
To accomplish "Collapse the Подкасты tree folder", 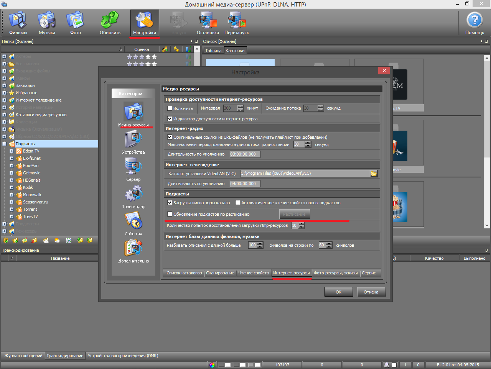I will pyautogui.click(x=4, y=144).
